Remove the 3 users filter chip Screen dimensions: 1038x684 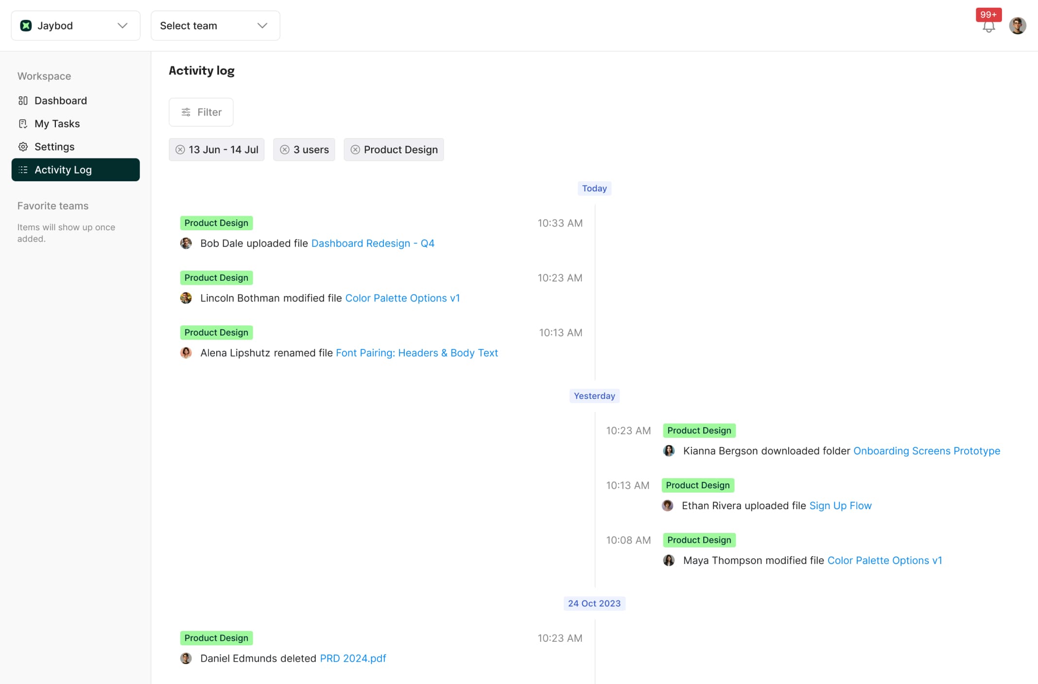coord(285,150)
